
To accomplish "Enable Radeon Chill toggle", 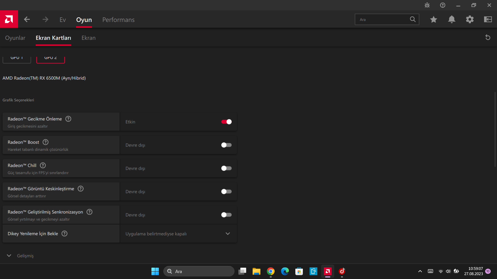I will [226, 168].
